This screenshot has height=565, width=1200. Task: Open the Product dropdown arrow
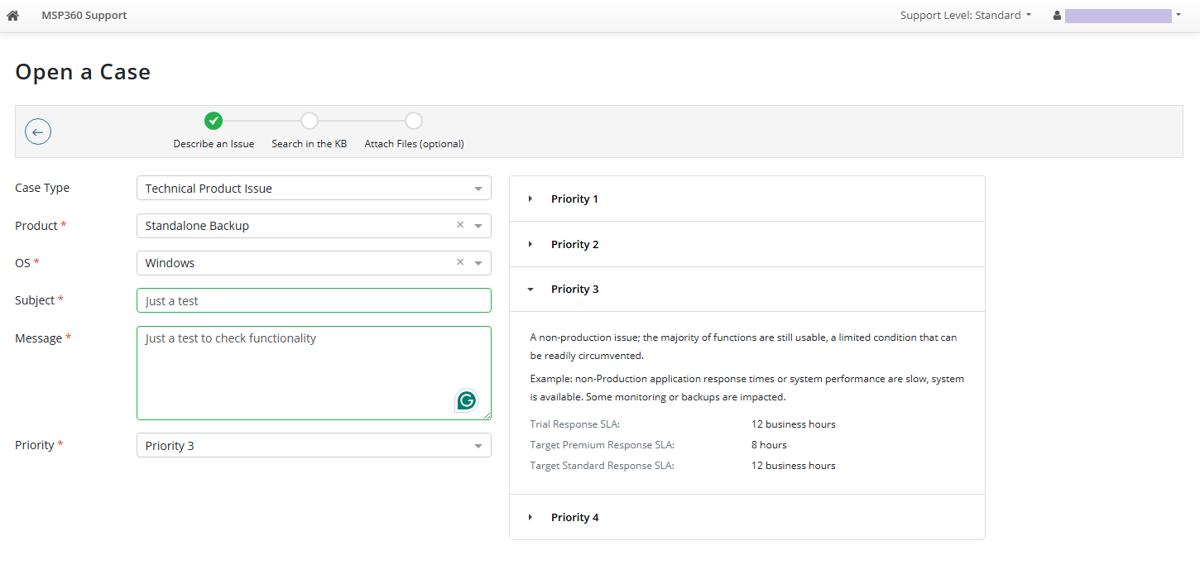[478, 226]
